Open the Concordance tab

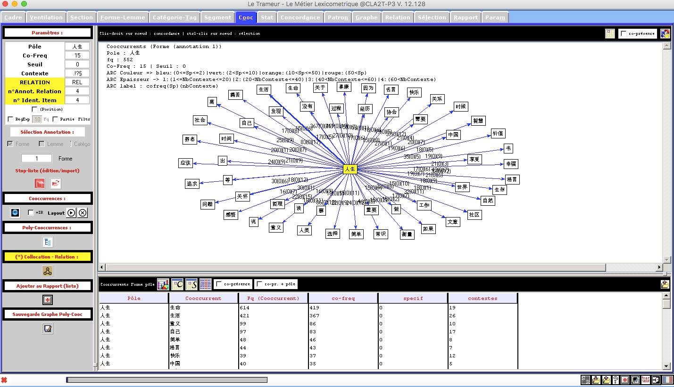(x=300, y=17)
